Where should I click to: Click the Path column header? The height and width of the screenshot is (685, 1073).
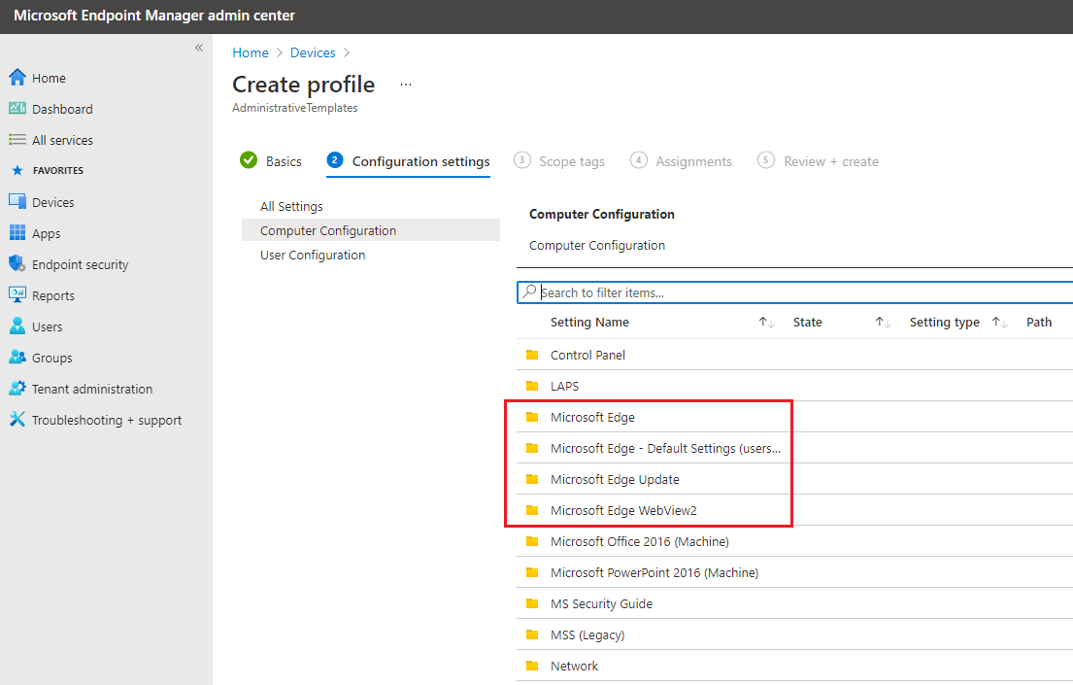coord(1039,322)
